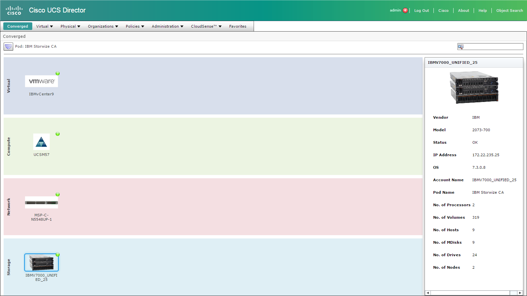Image resolution: width=527 pixels, height=296 pixels.
Task: Click Pod Name value IBM Storwize CA
Action: click(x=488, y=192)
